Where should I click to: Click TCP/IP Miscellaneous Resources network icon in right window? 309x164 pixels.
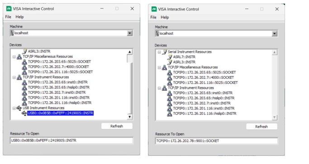(x=164, y=68)
